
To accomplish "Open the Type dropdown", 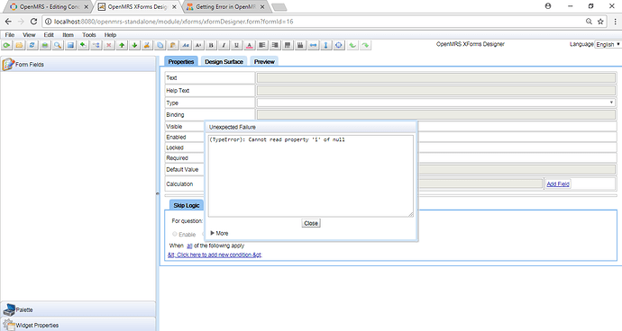I will tap(436, 103).
